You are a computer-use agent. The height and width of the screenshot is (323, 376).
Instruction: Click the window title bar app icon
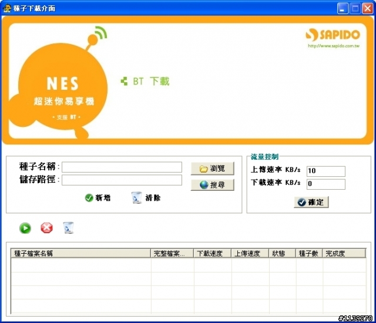tap(7, 8)
